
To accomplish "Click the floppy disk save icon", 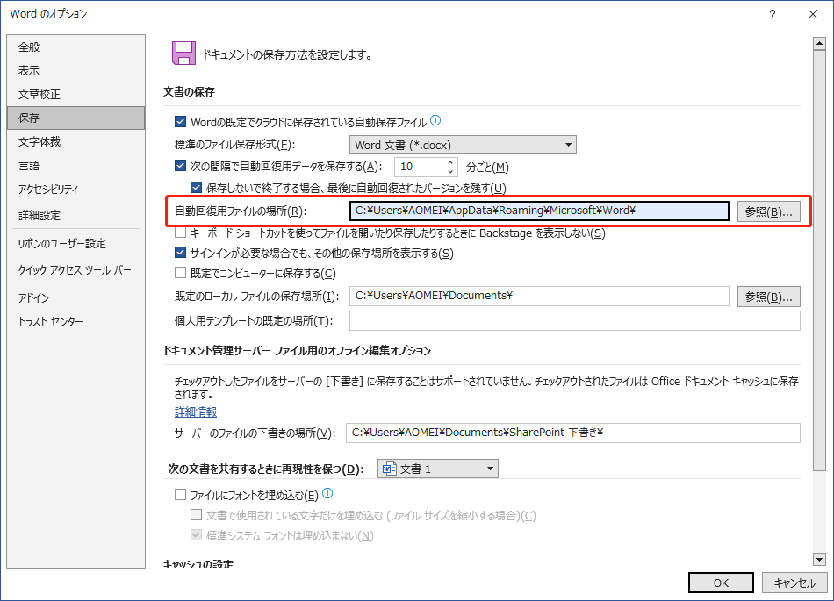I will pos(183,54).
